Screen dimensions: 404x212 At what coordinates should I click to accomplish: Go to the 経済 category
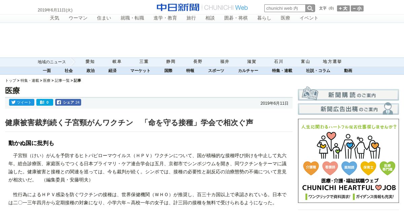click(x=112, y=71)
